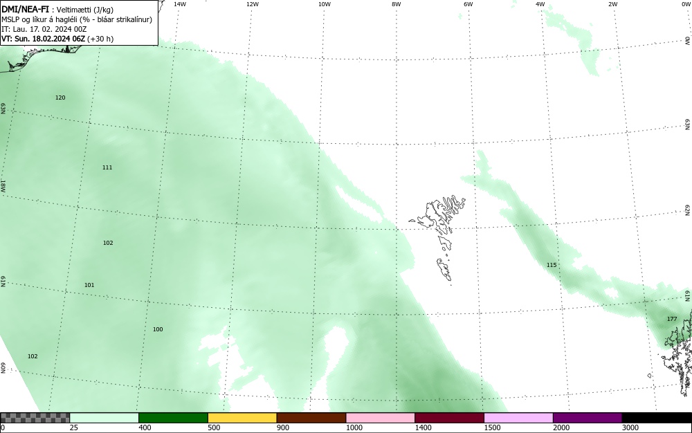The image size is (692, 433).
Task: Click the MSLP og líkur á hagléli line
Action: [x=77, y=19]
